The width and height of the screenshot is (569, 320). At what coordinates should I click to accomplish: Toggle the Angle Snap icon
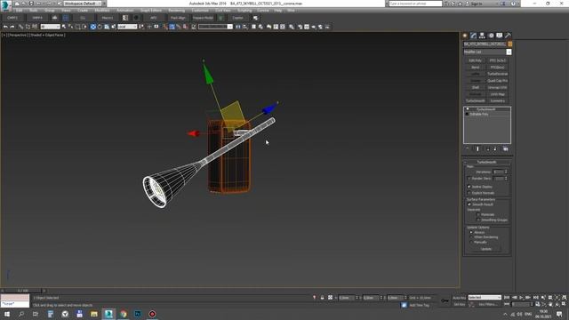click(x=172, y=27)
